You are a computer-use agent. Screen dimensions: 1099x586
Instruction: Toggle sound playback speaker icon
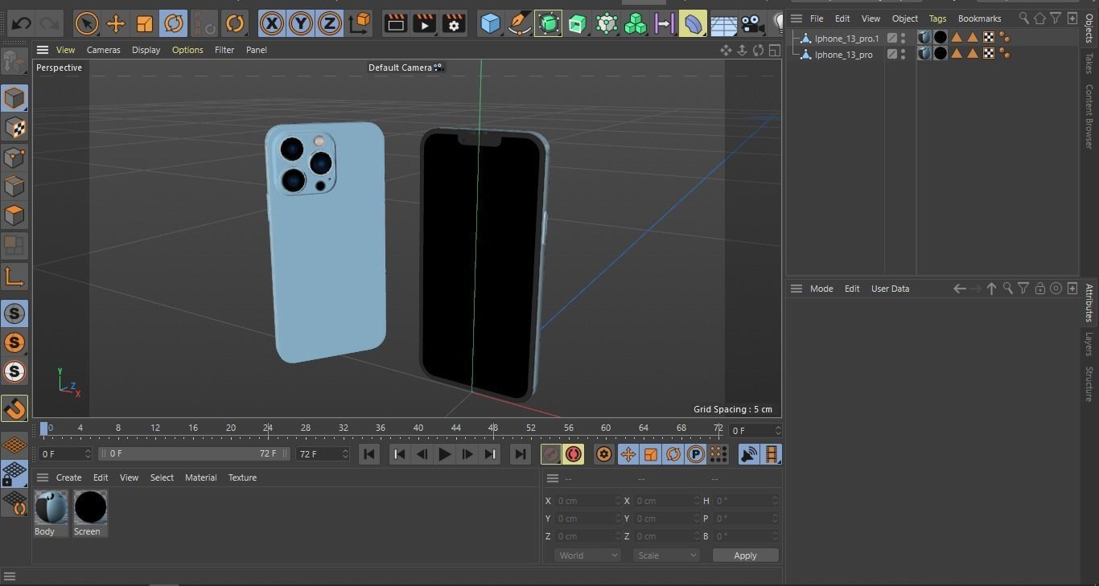tap(749, 454)
